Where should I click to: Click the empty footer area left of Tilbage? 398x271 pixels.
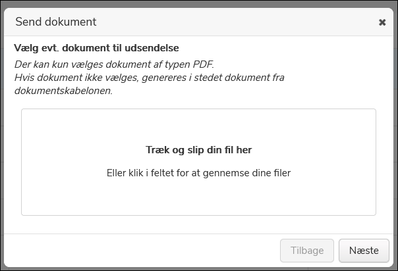click(132, 251)
